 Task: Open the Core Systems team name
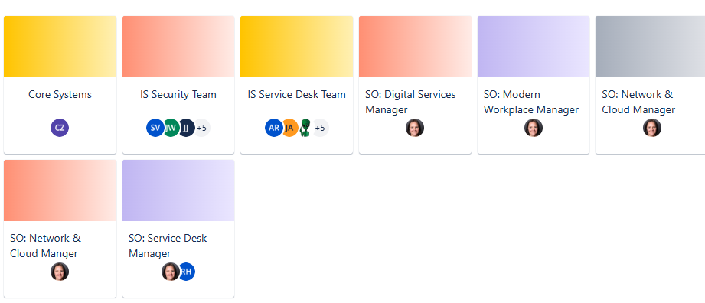click(60, 94)
